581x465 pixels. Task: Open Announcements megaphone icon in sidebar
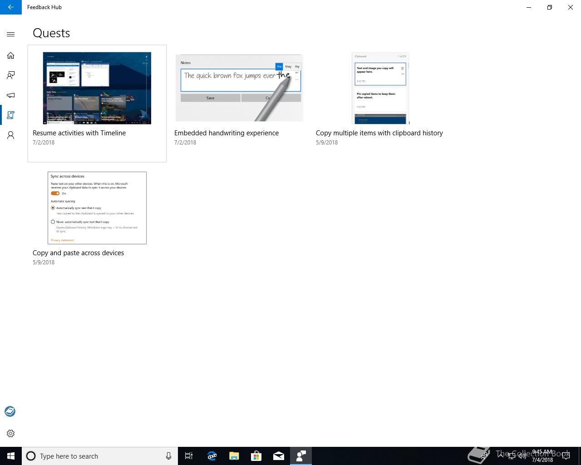[11, 95]
